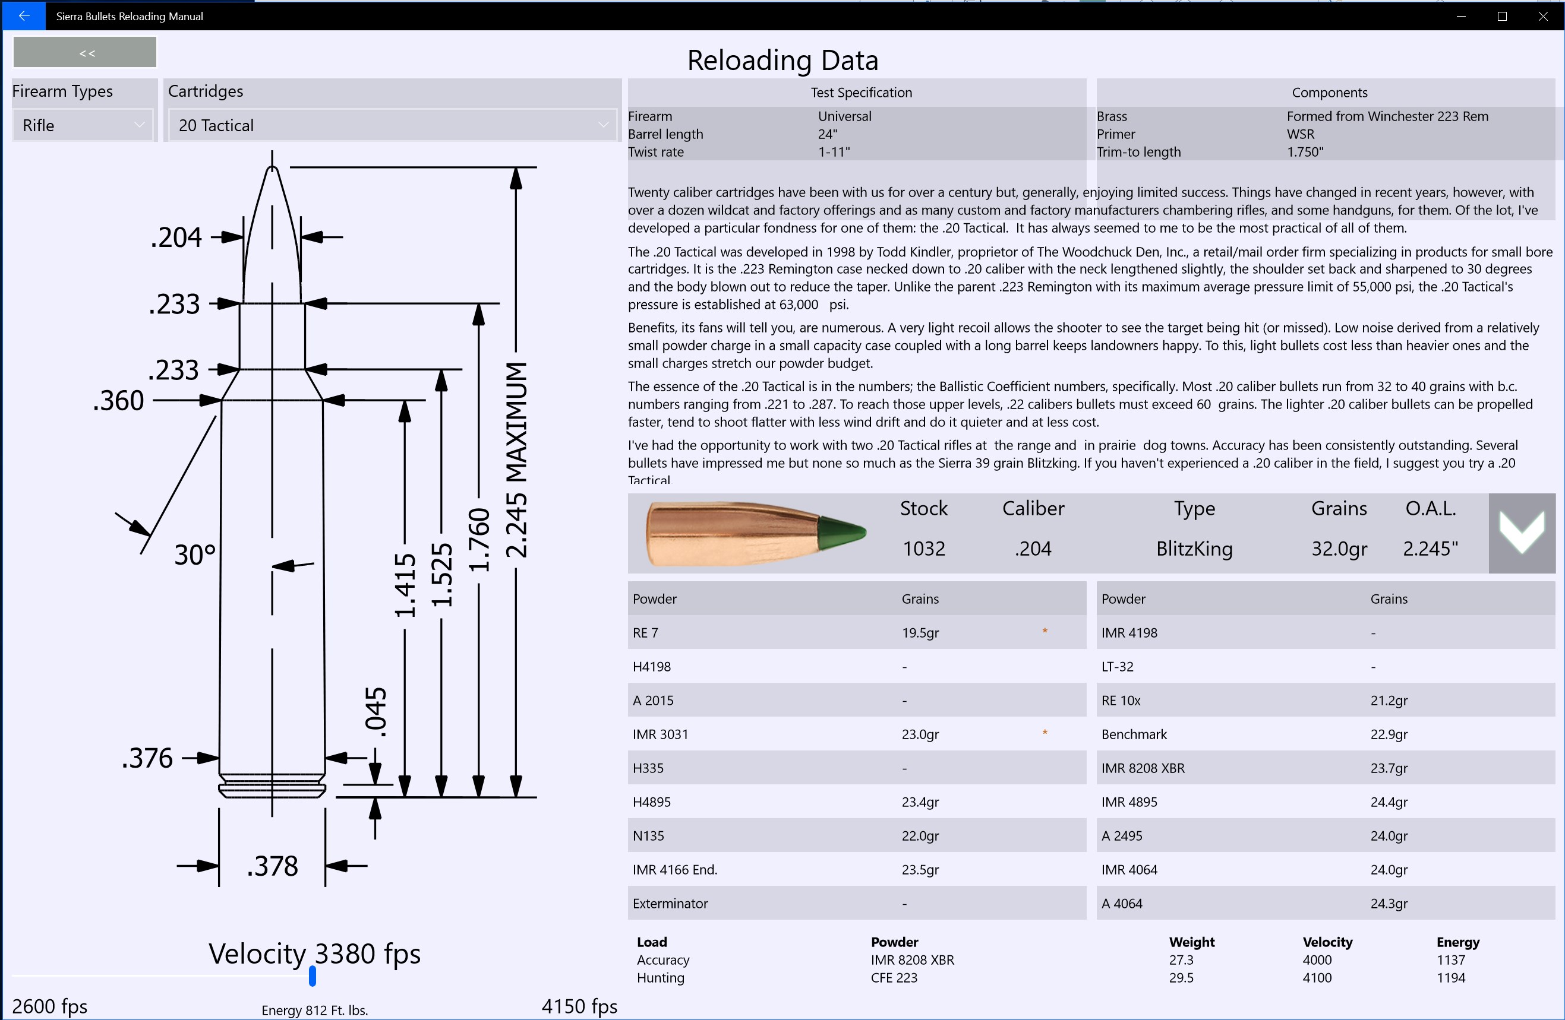Click the orange asterisk beside RE 7

[1045, 632]
